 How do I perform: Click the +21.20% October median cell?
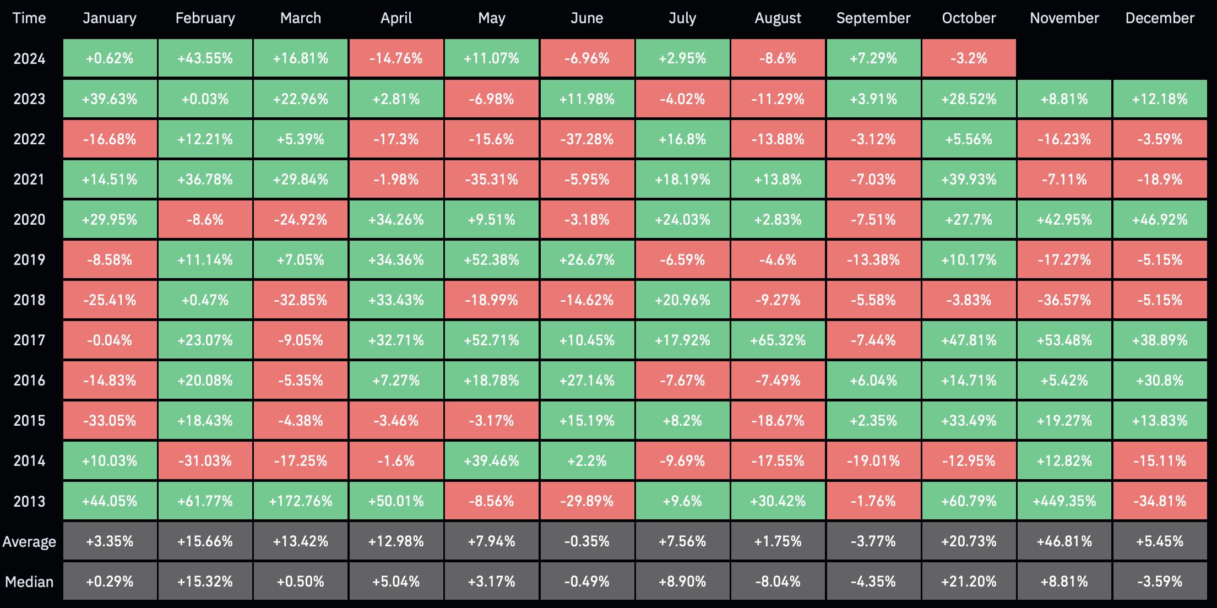click(x=969, y=582)
